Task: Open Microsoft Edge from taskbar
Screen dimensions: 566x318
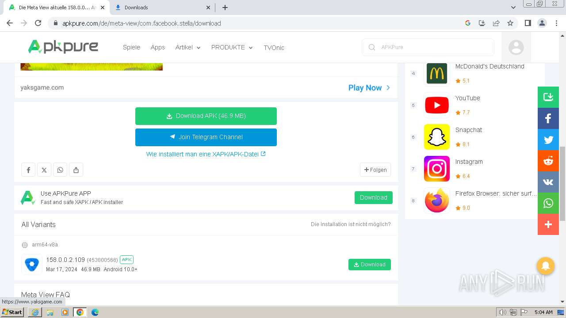Action: [x=95, y=312]
